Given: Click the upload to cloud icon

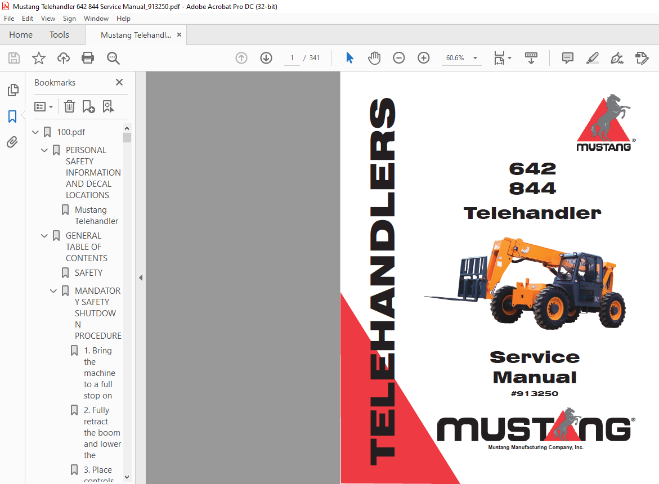Looking at the screenshot, I should tap(64, 58).
